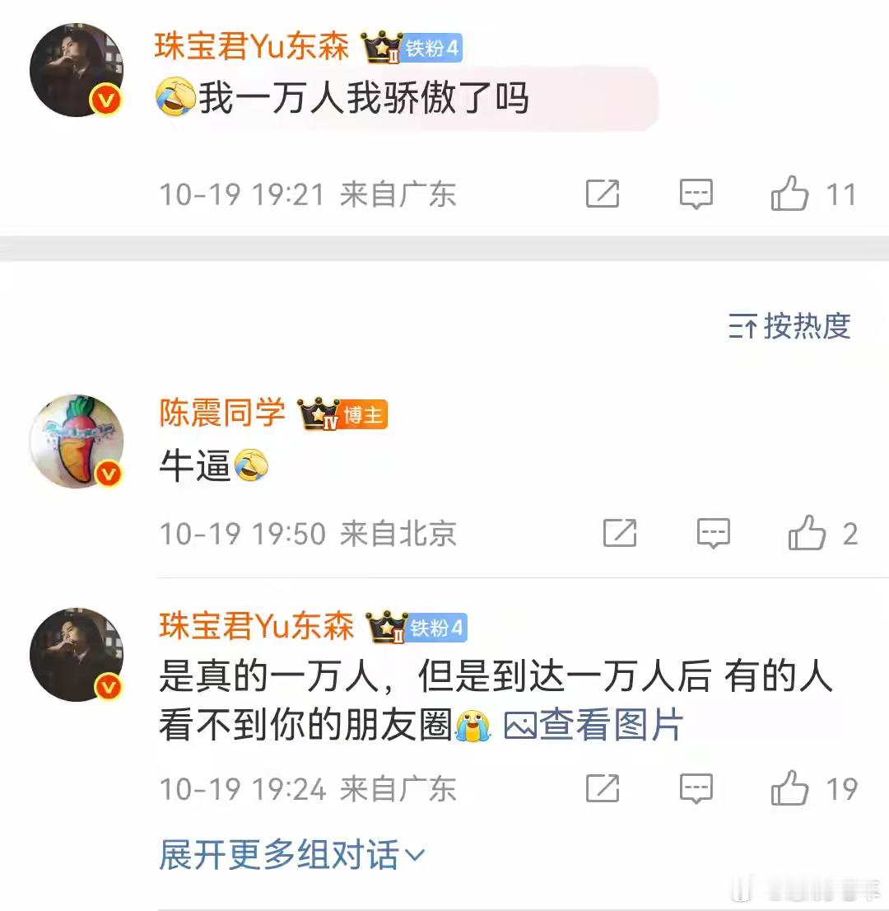
Task: Tap the reply icon on the 19:24 comment
Action: [696, 788]
